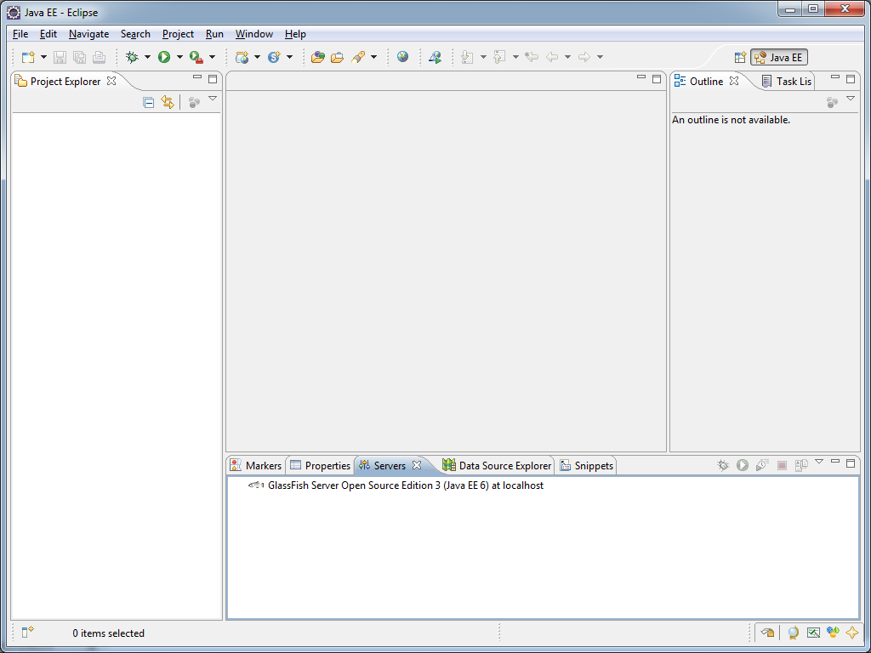Click the Launch Web Service Explorer icon
Image resolution: width=871 pixels, height=653 pixels.
click(x=435, y=57)
